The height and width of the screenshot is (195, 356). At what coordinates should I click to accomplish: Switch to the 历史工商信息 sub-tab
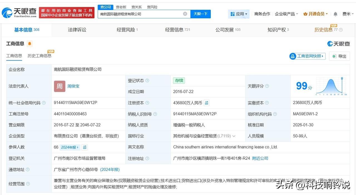39,56
